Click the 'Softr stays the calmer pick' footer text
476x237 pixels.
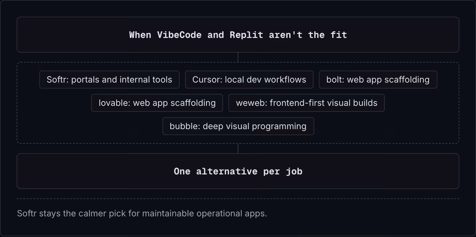142,213
